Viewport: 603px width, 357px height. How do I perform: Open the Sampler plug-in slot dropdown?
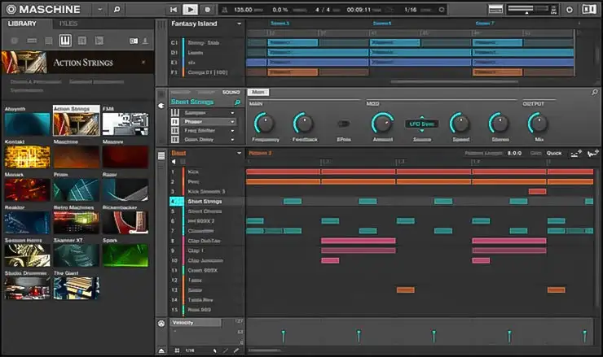coord(232,113)
